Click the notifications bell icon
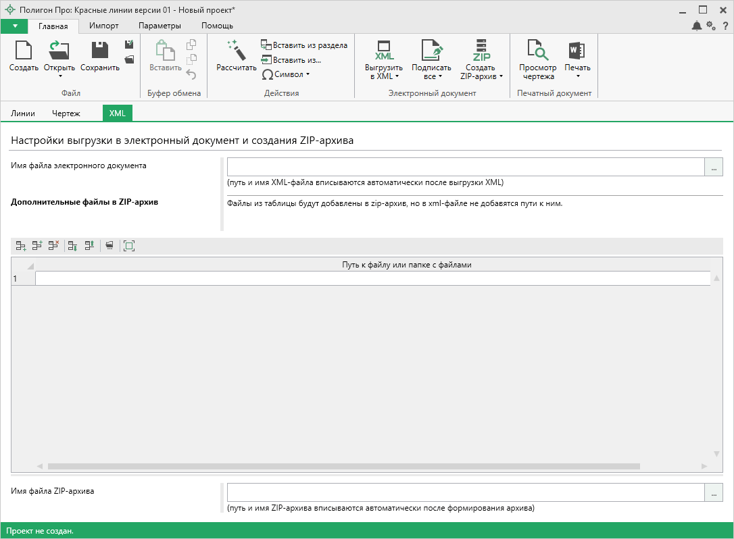Screen dimensions: 734x539 pyautogui.click(x=696, y=26)
